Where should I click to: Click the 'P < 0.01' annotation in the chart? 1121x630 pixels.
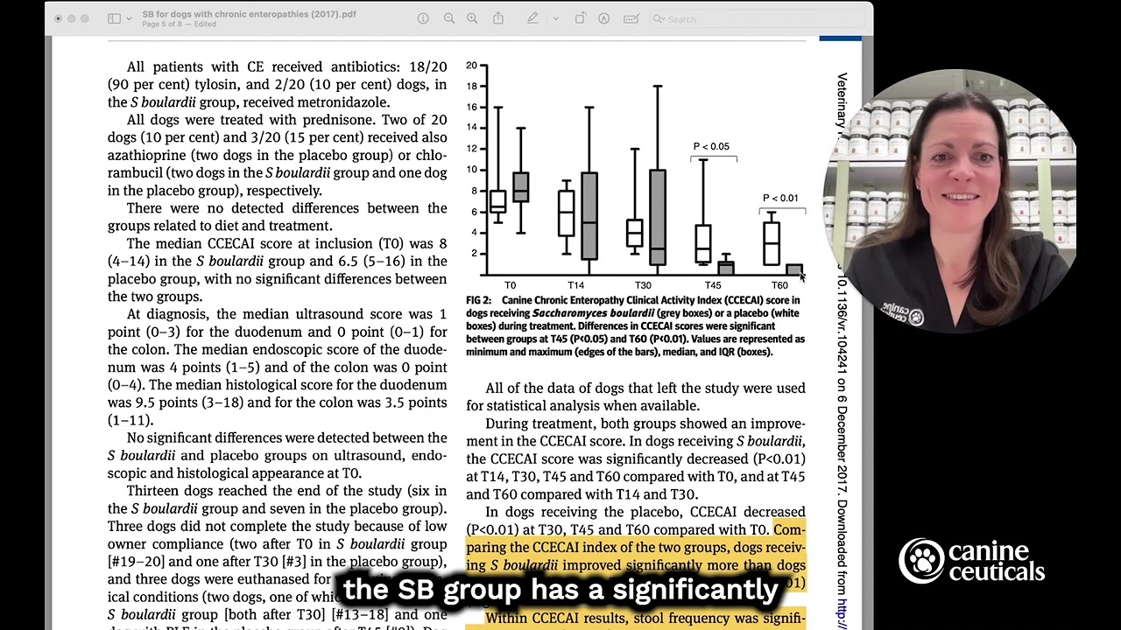tap(780, 198)
